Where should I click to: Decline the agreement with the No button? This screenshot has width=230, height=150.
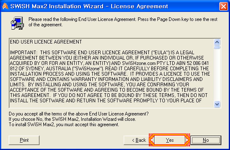tap(206, 140)
